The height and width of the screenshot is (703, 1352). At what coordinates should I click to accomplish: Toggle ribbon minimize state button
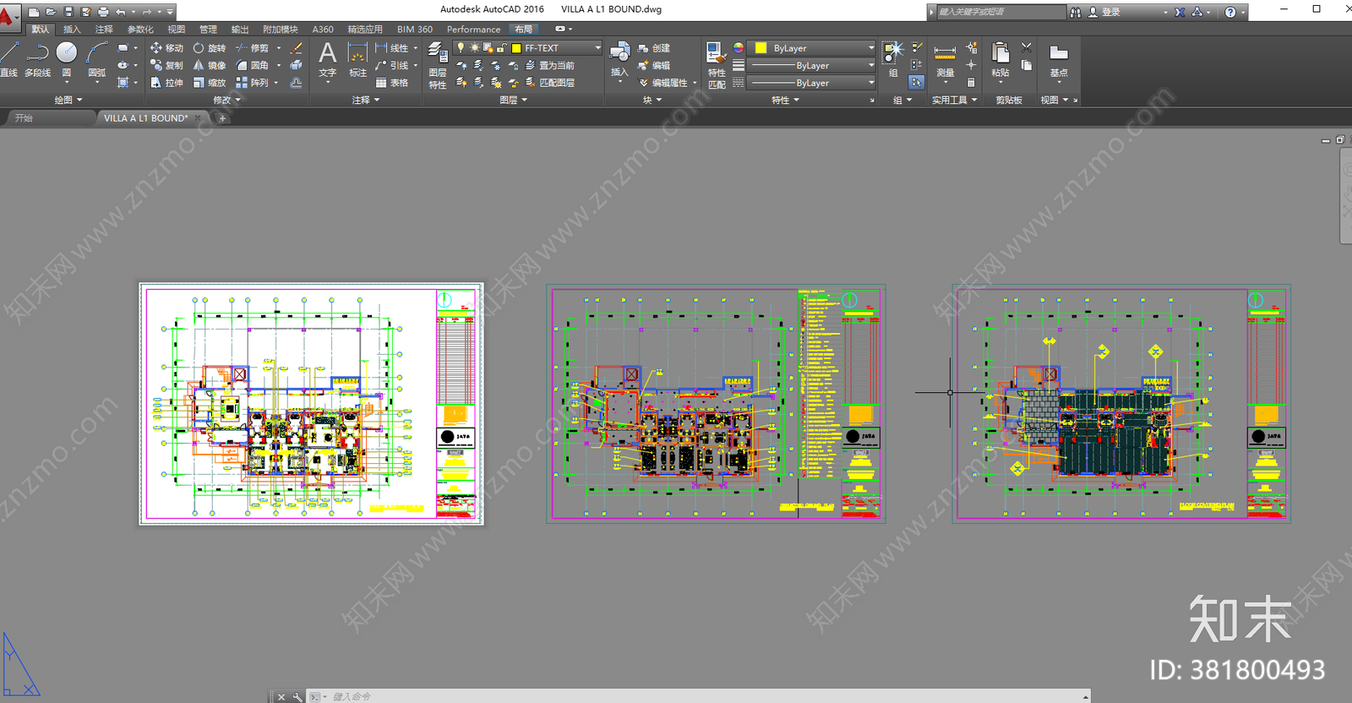(x=560, y=30)
